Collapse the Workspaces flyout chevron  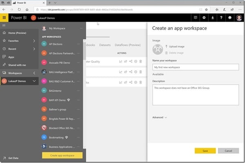pyautogui.click(x=34, y=73)
